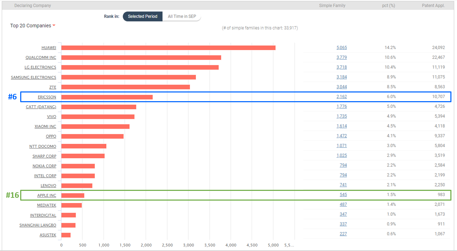Open ZTE's 3,044 simple family count

(x=342, y=87)
